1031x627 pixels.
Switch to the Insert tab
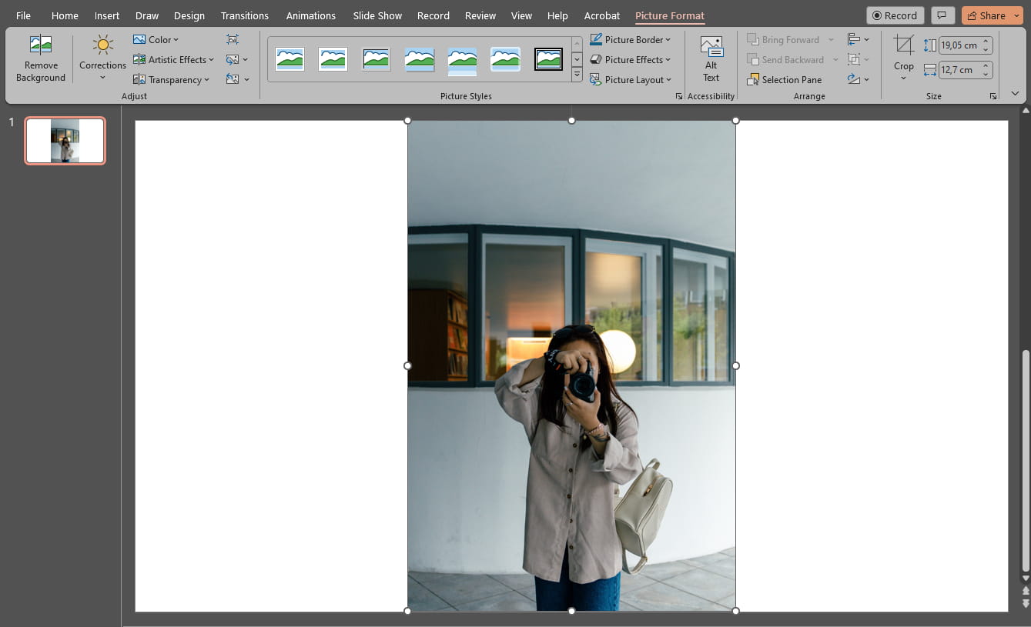coord(107,15)
